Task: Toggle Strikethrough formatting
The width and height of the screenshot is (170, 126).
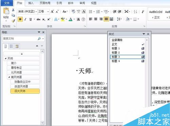Action: (38, 19)
